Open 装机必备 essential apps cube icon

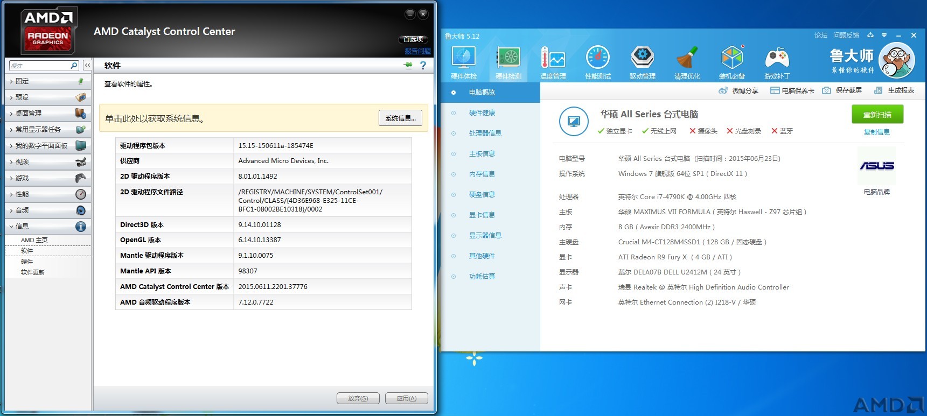[x=732, y=63]
